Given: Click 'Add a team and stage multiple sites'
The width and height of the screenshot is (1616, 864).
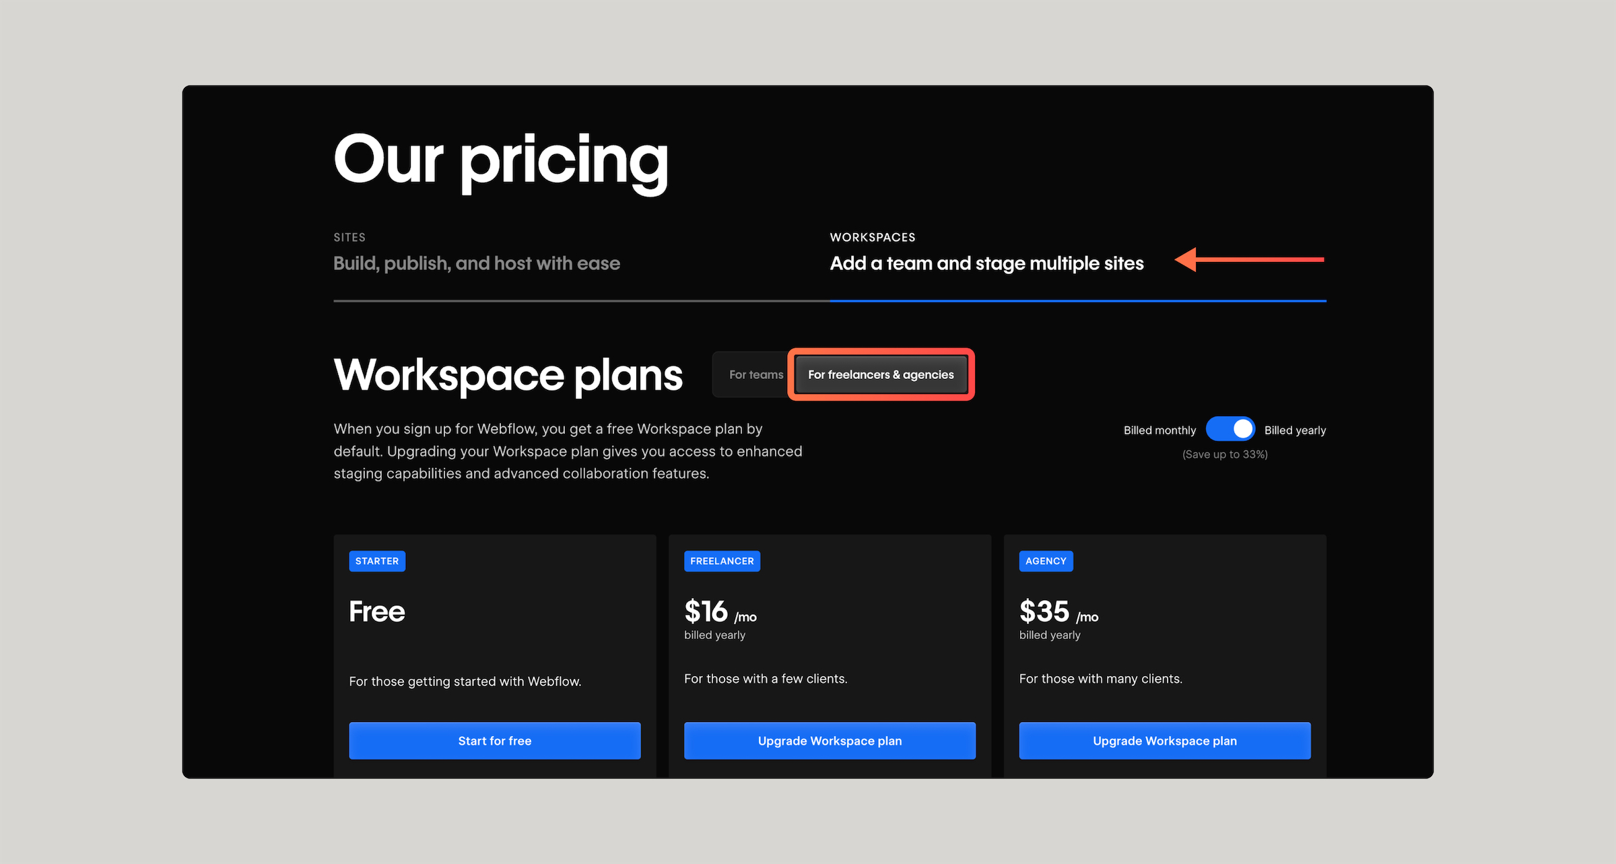Looking at the screenshot, I should [986, 263].
